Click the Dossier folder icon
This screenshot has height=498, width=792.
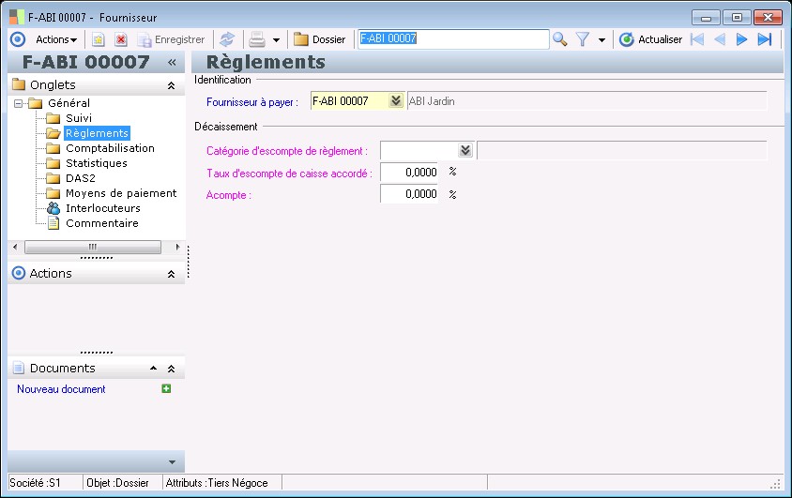click(301, 39)
